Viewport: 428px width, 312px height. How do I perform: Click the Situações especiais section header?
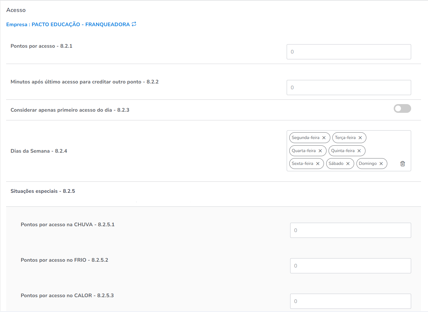[x=43, y=191]
